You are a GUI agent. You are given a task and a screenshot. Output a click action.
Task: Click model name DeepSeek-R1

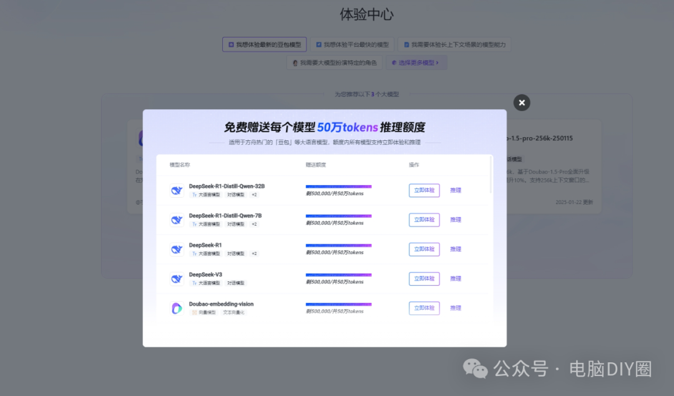coord(205,245)
